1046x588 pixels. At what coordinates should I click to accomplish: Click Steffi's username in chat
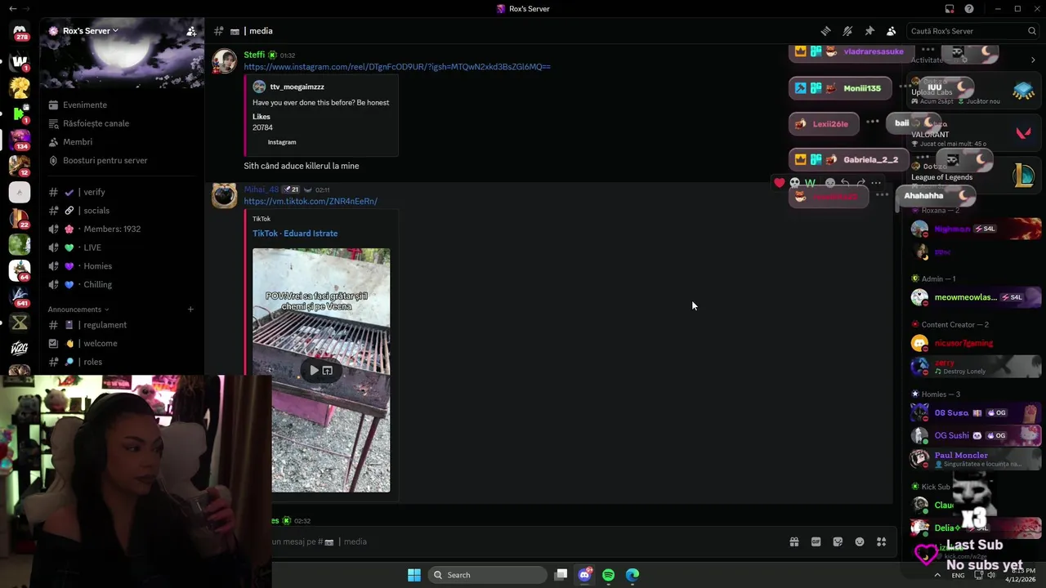pos(254,55)
